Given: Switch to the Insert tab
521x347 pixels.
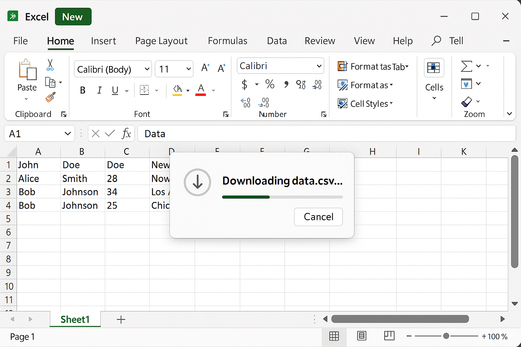Looking at the screenshot, I should (x=103, y=41).
